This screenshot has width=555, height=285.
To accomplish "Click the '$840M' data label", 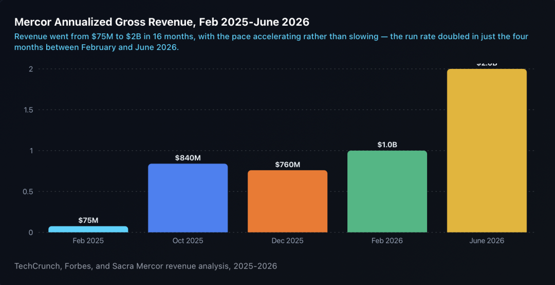I will click(x=188, y=158).
